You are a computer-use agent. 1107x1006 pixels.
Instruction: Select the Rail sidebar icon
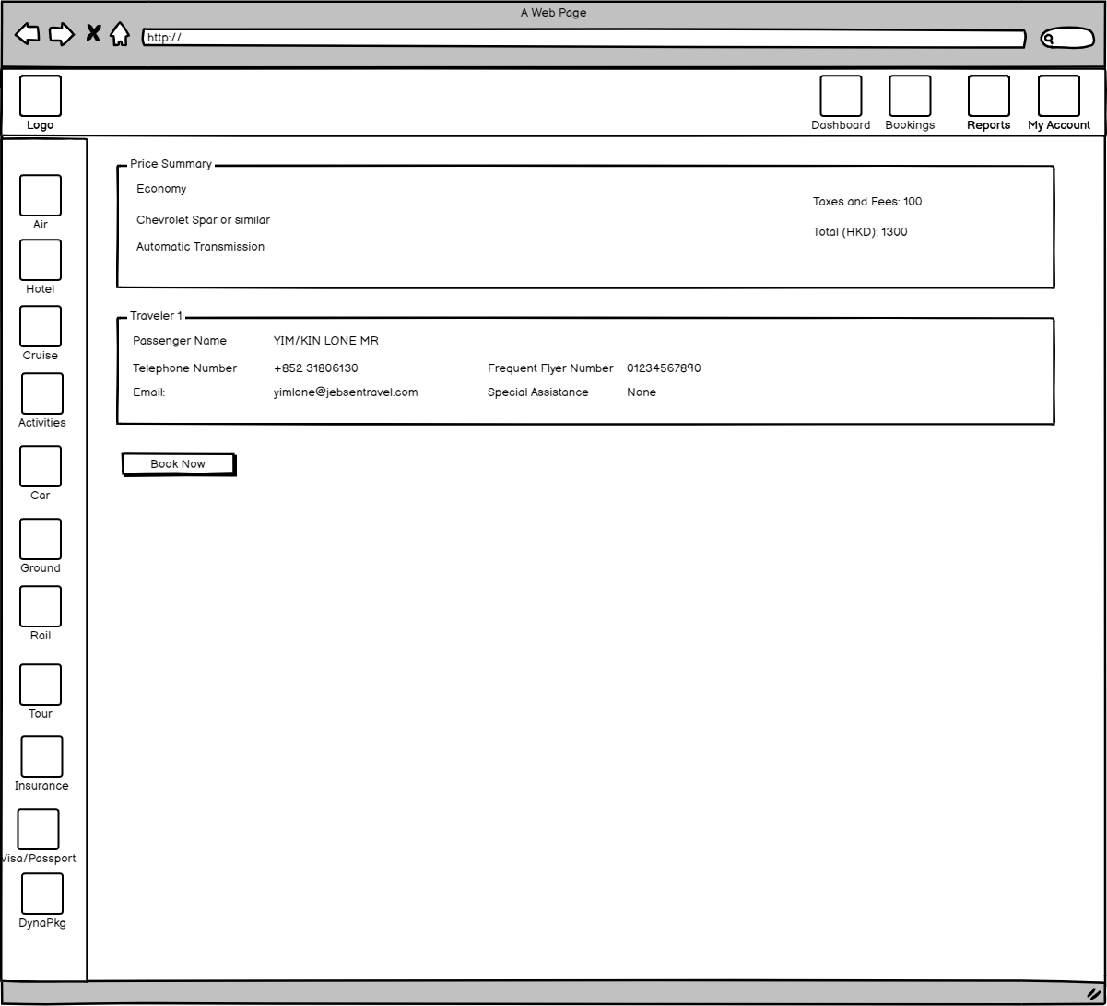pyautogui.click(x=41, y=606)
